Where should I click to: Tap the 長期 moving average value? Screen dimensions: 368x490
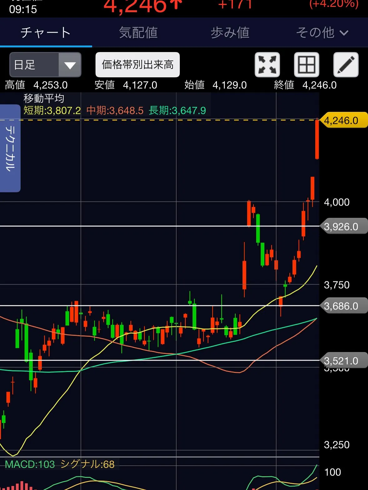pyautogui.click(x=177, y=110)
